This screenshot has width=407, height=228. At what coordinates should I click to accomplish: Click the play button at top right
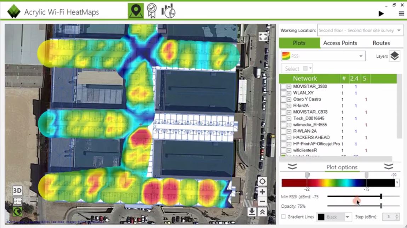[381, 13]
